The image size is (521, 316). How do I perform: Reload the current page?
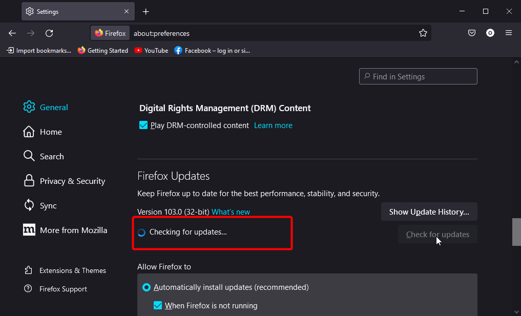tap(49, 33)
